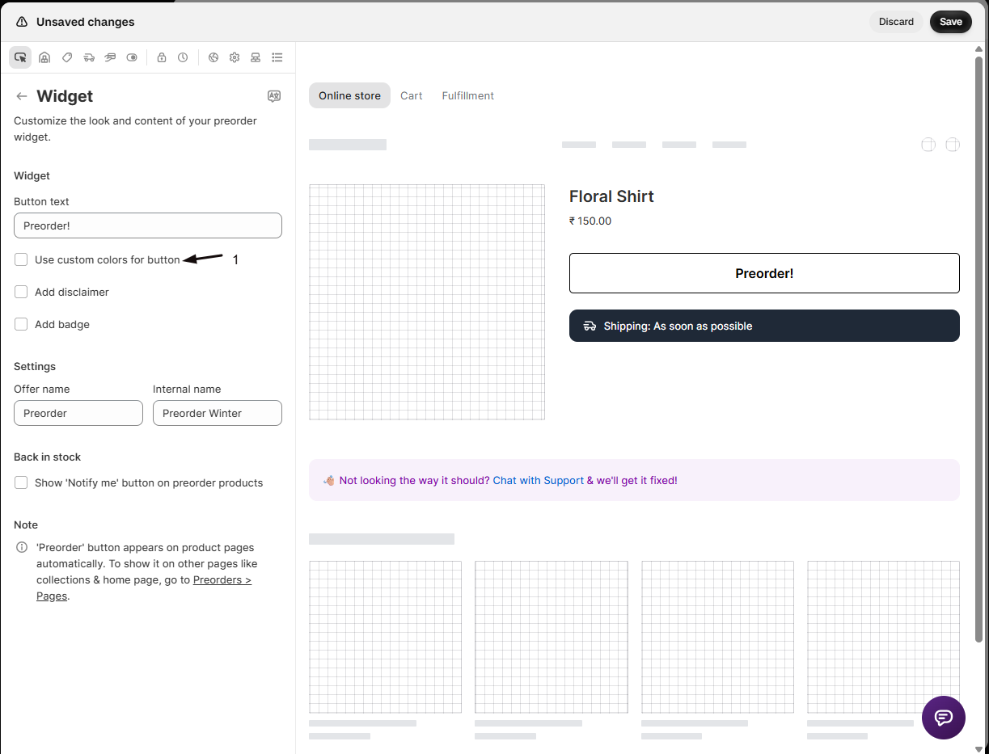
Task: Save the unsaved changes
Action: tap(951, 22)
